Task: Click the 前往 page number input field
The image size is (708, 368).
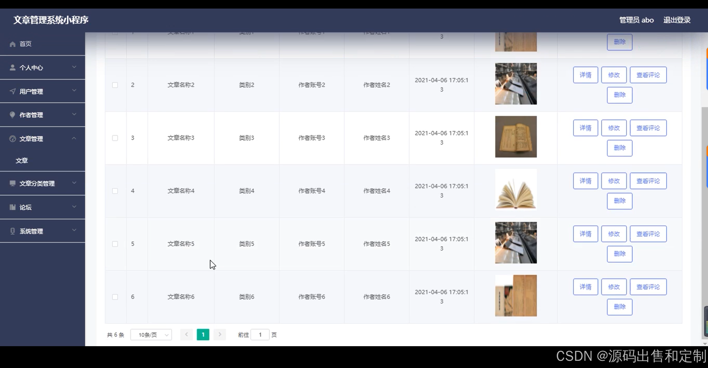Action: (260, 335)
